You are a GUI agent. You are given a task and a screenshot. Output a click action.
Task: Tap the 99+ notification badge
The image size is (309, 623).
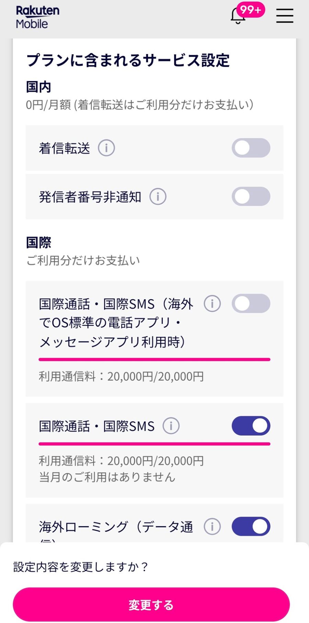point(251,10)
